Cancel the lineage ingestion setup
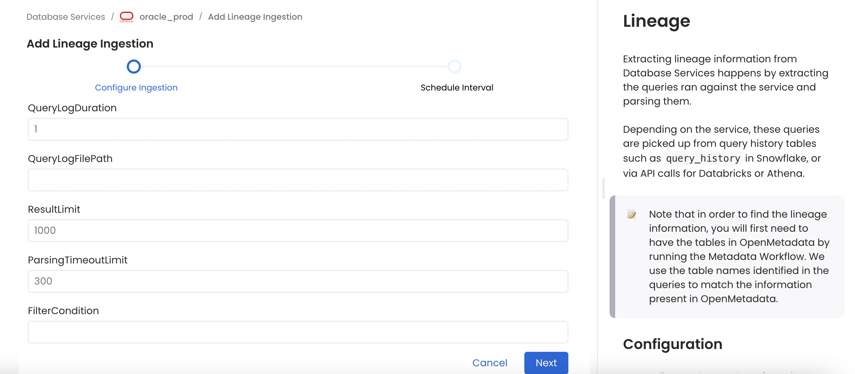 pos(490,363)
